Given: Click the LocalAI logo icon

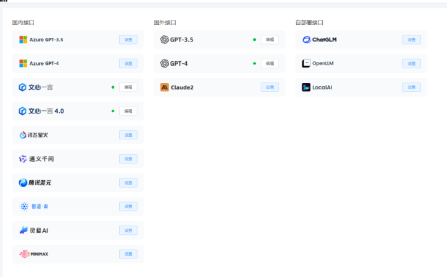Looking at the screenshot, I should coord(306,87).
